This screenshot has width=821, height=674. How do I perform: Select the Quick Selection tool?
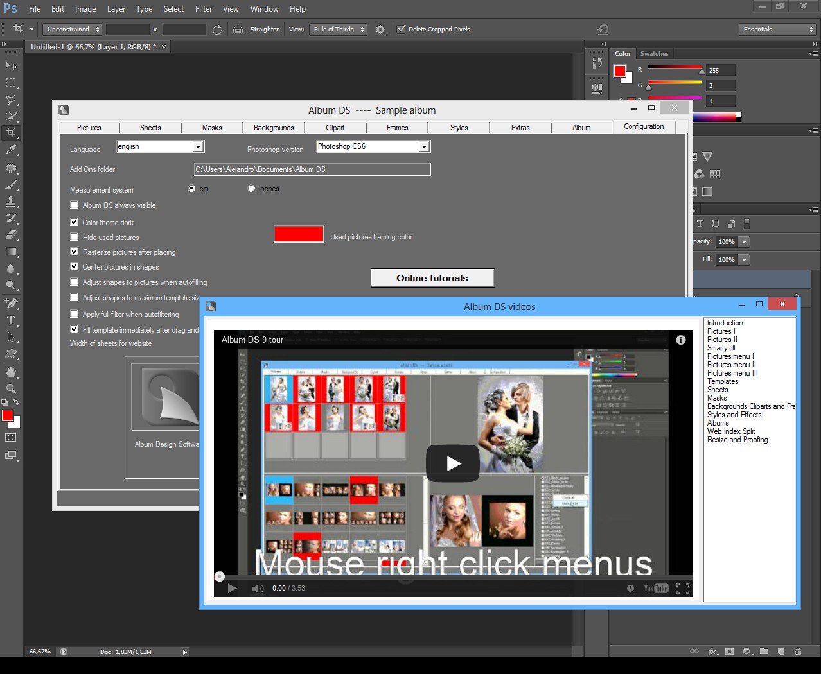click(11, 116)
